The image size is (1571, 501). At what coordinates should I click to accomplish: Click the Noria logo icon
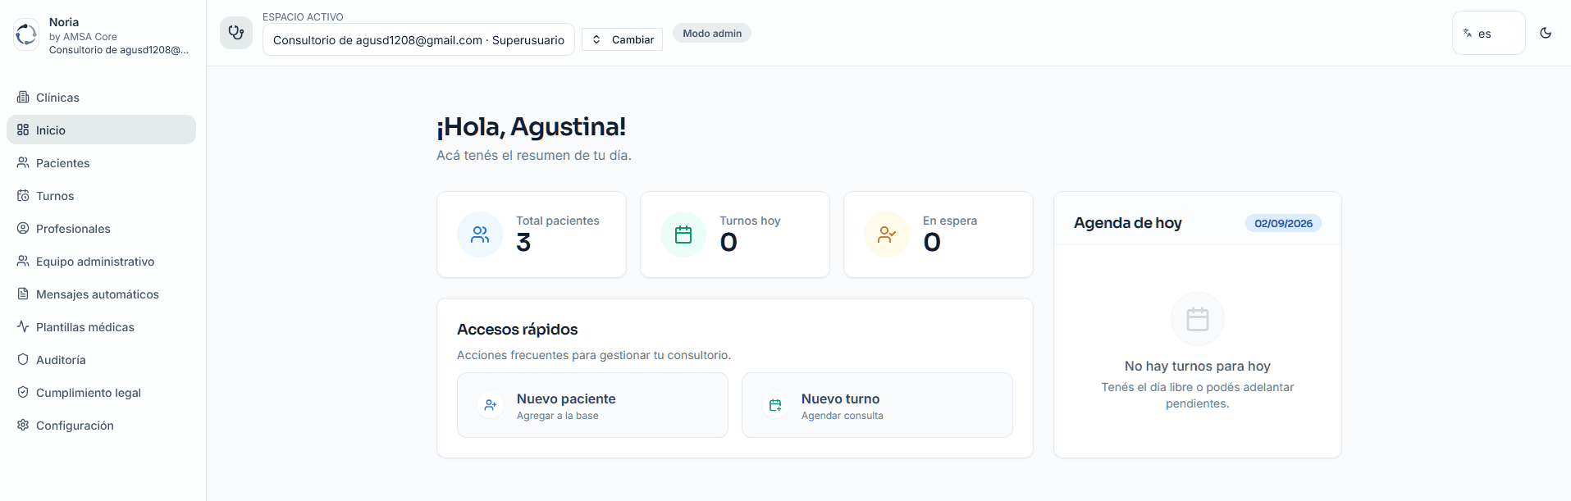tap(26, 34)
